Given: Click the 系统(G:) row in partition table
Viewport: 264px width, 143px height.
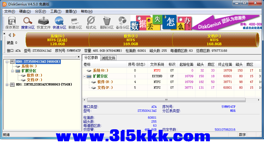Looking at the screenshot, I should pos(172,70).
